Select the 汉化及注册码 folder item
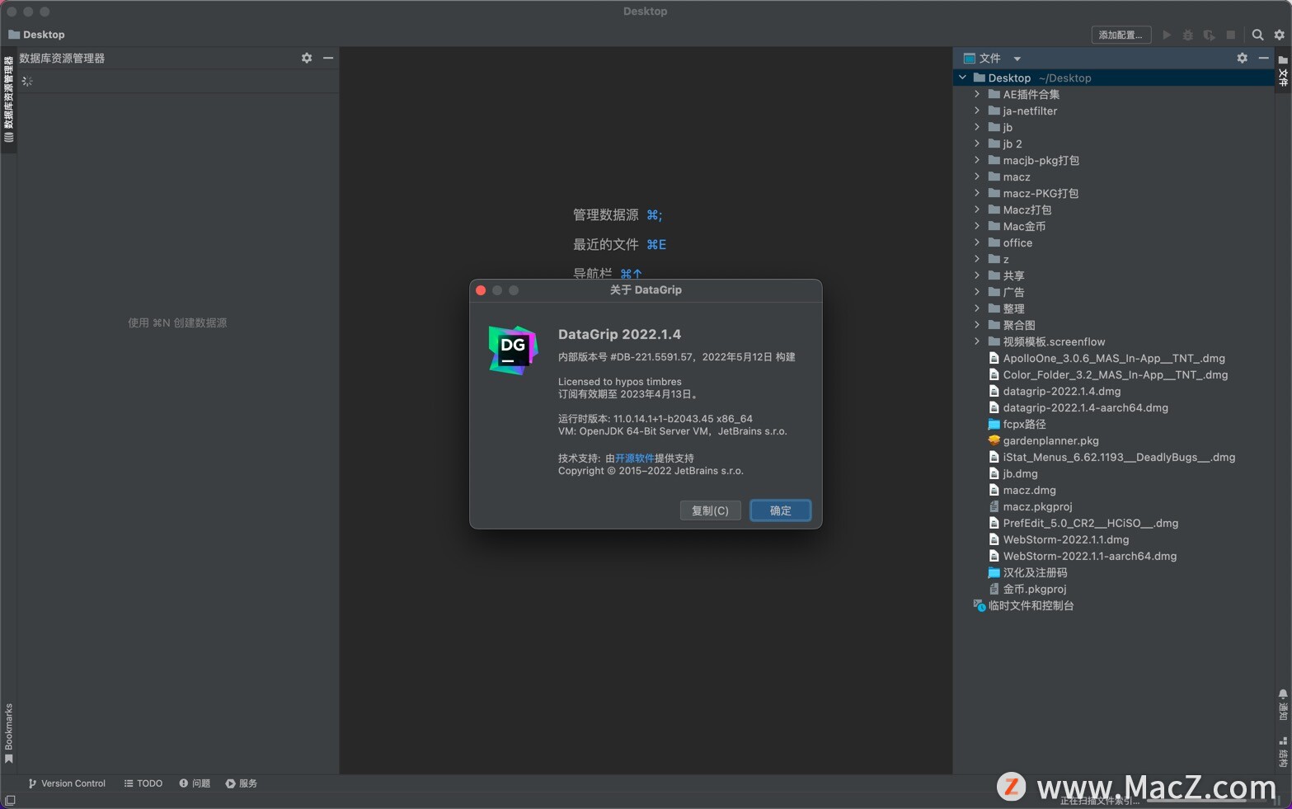1292x809 pixels. tap(1028, 572)
